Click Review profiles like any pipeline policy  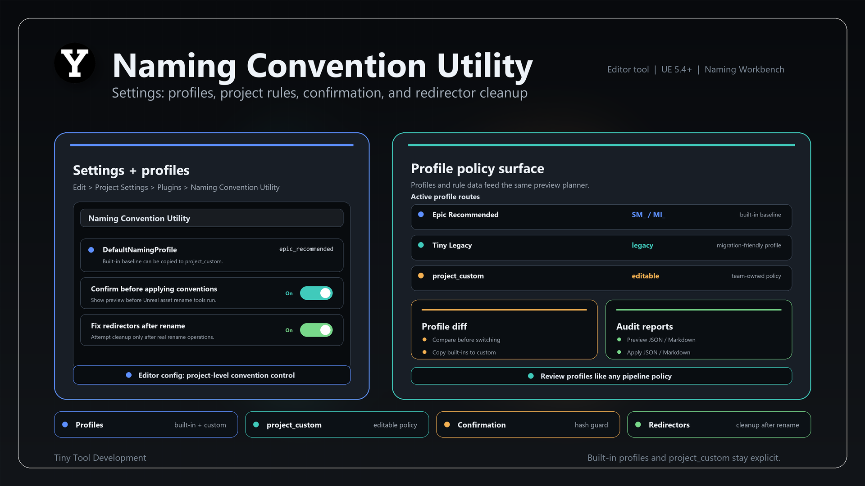pyautogui.click(x=601, y=376)
